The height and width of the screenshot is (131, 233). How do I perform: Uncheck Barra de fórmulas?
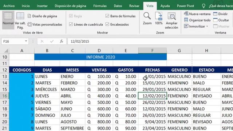(107, 16)
